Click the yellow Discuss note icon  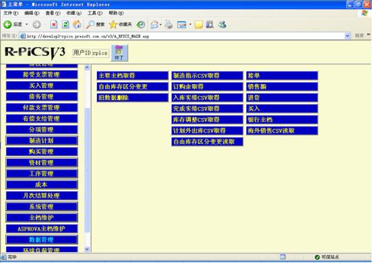[199, 24]
